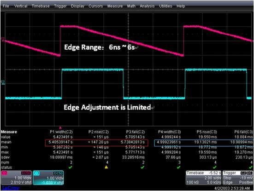Open the Timebase menu
This screenshot has width=254, height=191.
[x=41, y=6]
